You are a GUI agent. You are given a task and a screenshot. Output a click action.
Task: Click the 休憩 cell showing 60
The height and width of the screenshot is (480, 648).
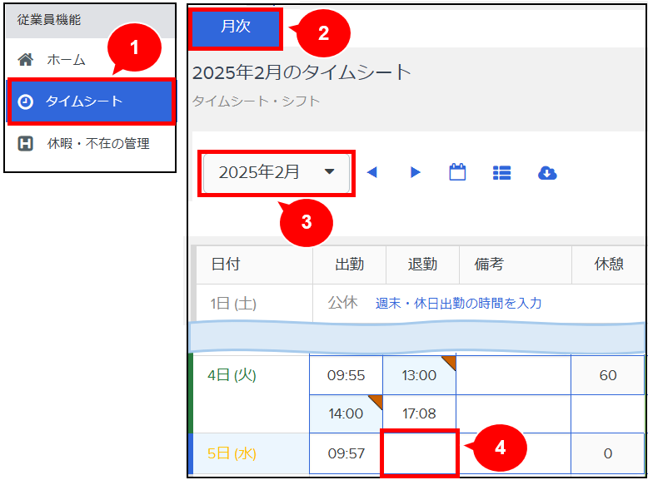tap(607, 375)
